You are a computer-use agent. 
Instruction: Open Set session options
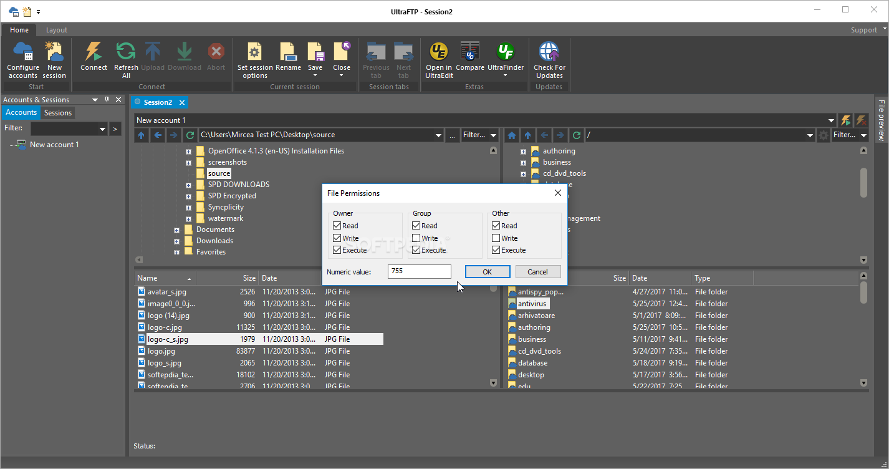255,60
